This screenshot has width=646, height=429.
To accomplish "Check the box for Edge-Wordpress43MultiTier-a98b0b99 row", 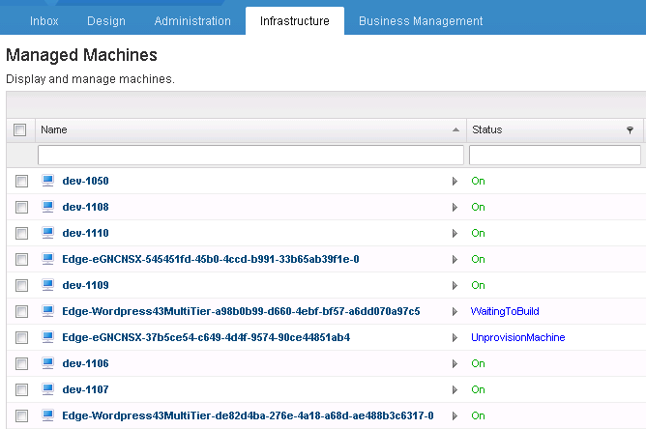I will pyautogui.click(x=21, y=312).
